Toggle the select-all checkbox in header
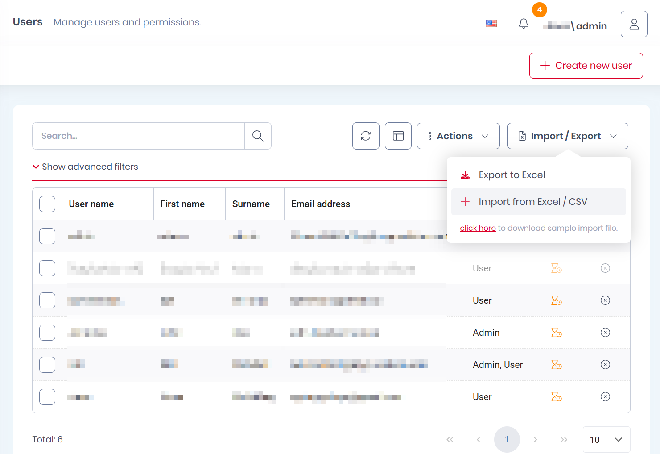This screenshot has height=454, width=660. [47, 204]
